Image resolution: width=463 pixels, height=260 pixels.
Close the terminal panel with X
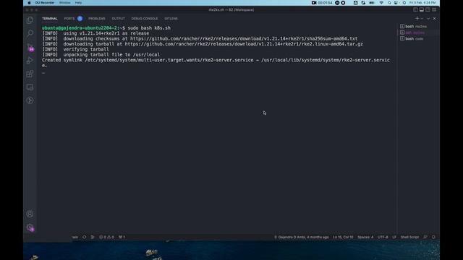[434, 19]
